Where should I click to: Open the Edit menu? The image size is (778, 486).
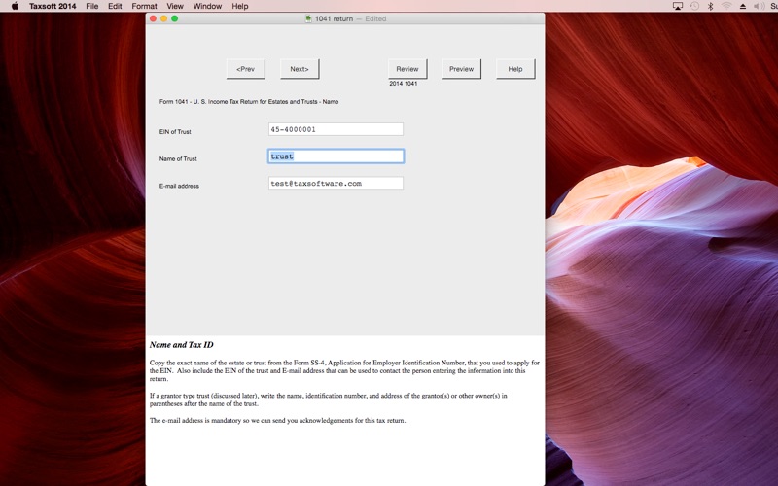click(115, 6)
